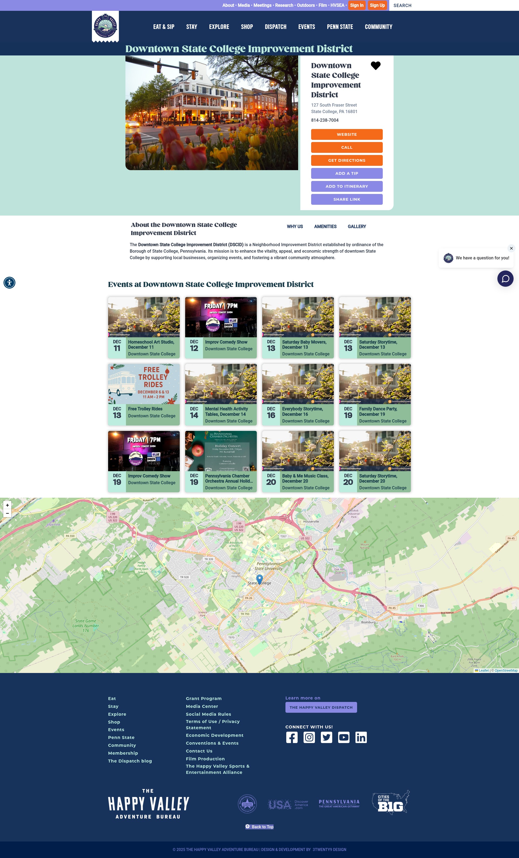Click the Happy Valley Adventure Bureau footer logo

(149, 804)
